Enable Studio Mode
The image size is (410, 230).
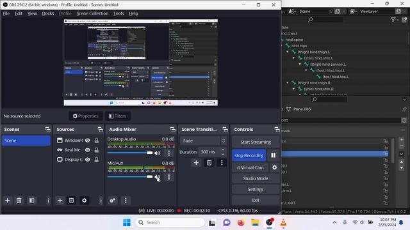pos(256,178)
